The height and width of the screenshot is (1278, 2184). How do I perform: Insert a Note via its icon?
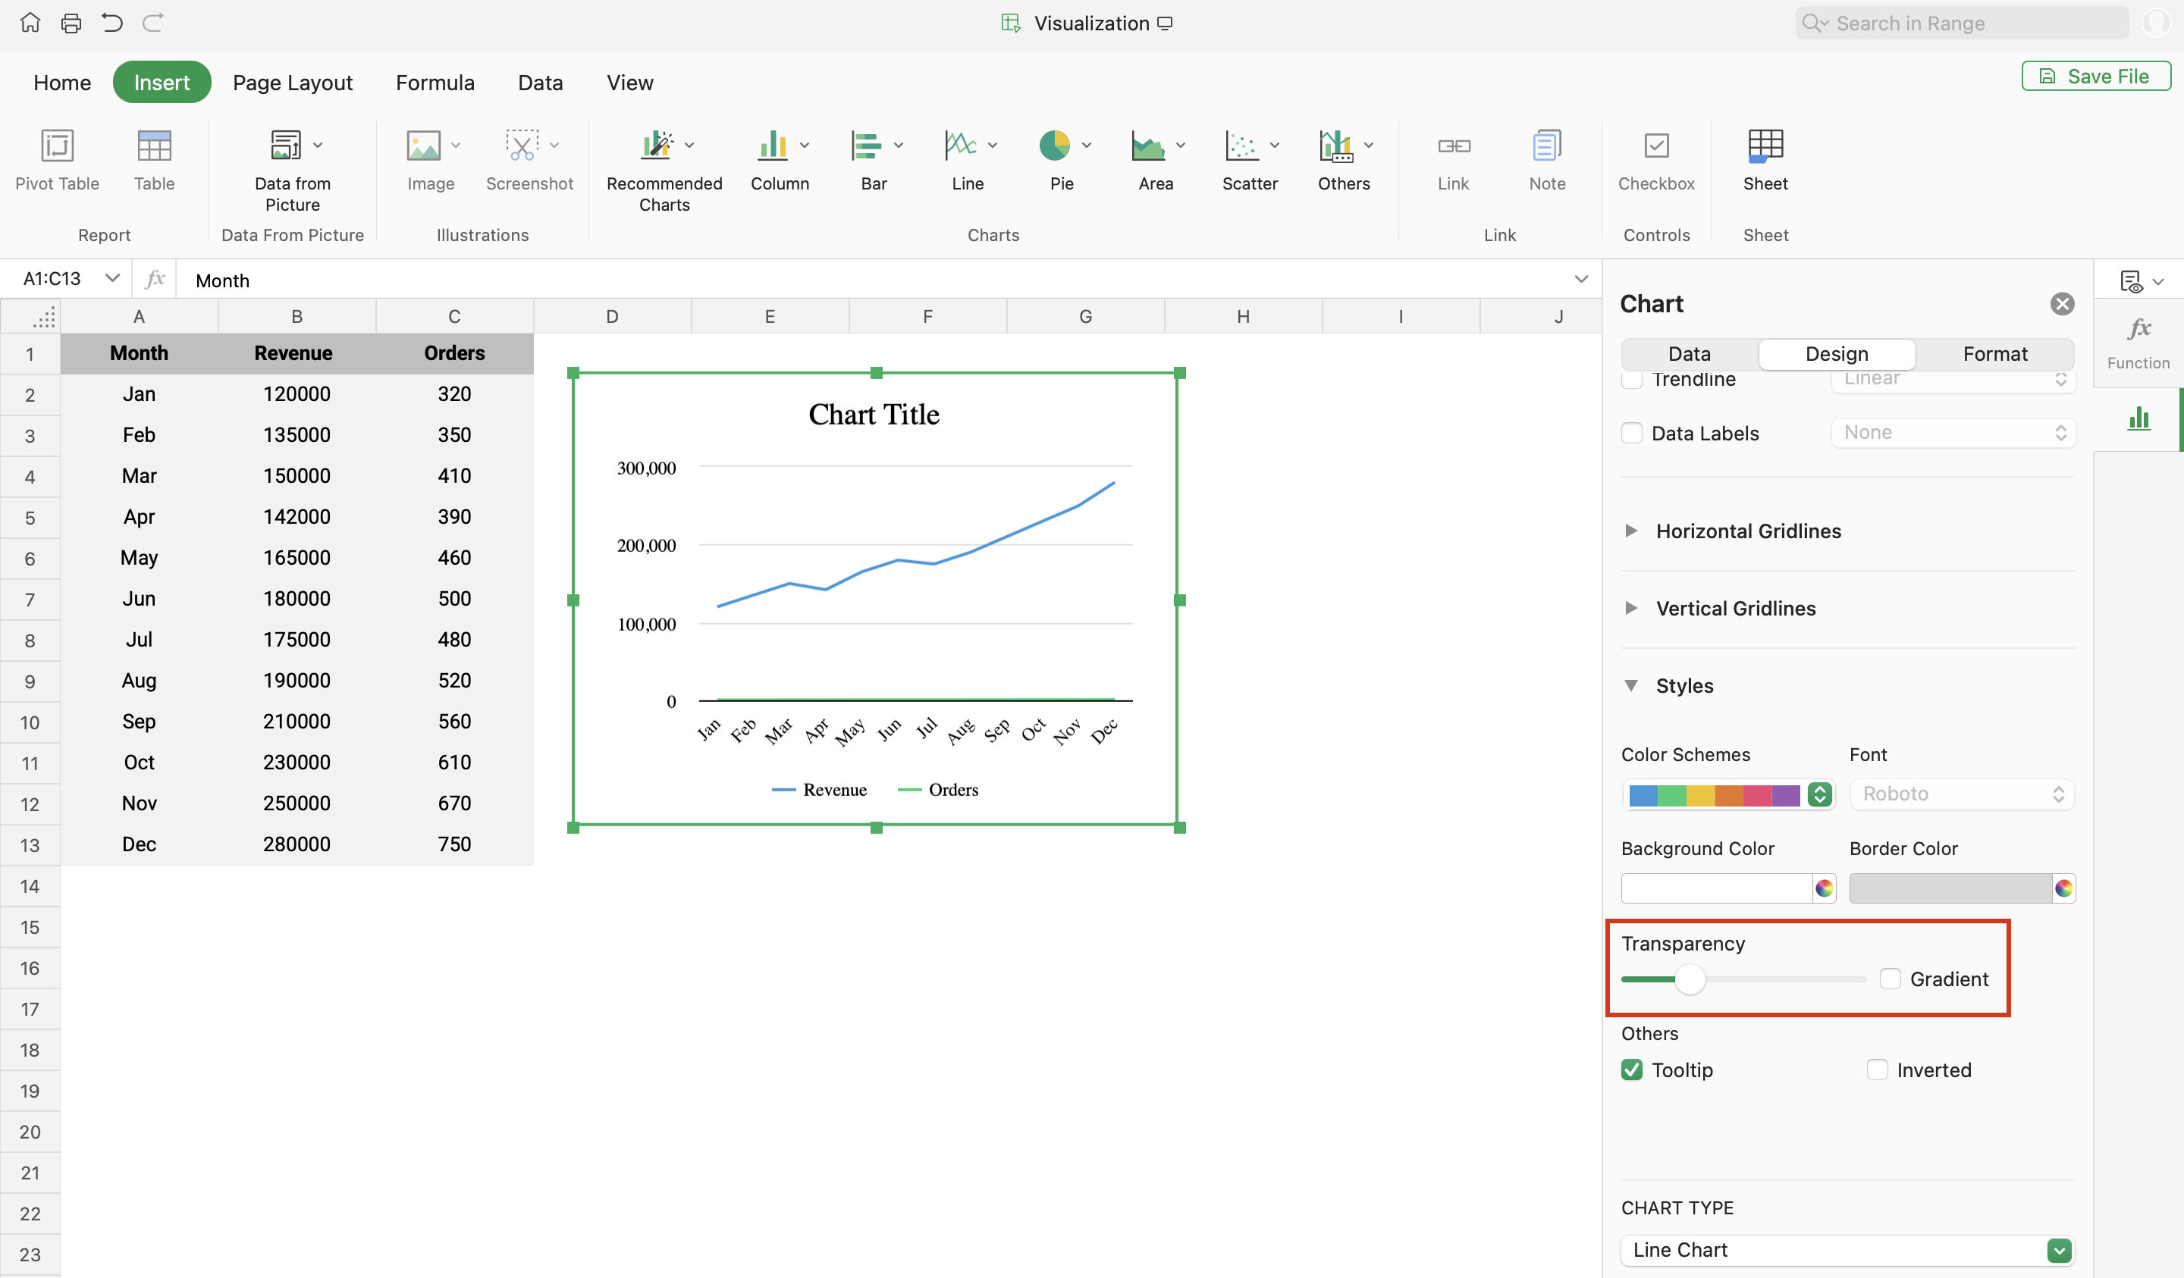1546,146
